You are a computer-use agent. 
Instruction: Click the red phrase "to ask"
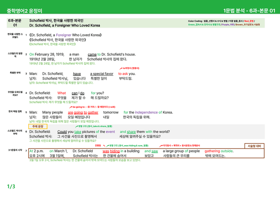pyautogui.click(x=123, y=74)
